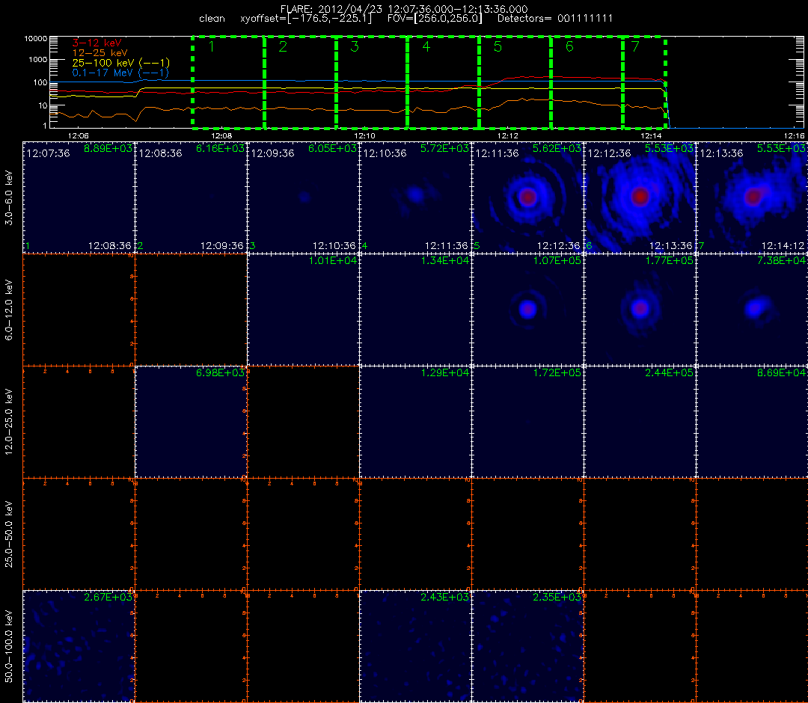Select the 6.0-12.0 keV image with peak 1.77E+05
Viewport: 808px width, 703px height.
(640, 310)
